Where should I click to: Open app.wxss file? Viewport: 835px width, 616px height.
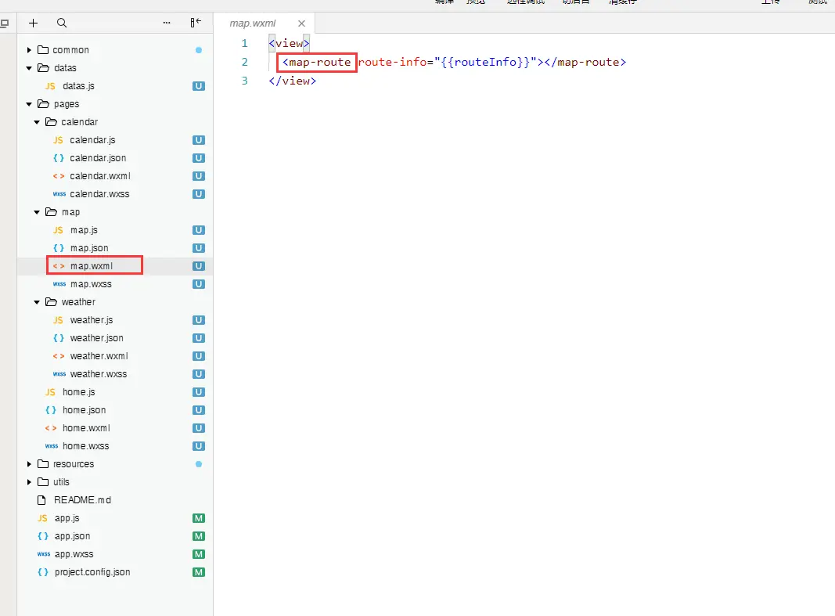tap(74, 554)
